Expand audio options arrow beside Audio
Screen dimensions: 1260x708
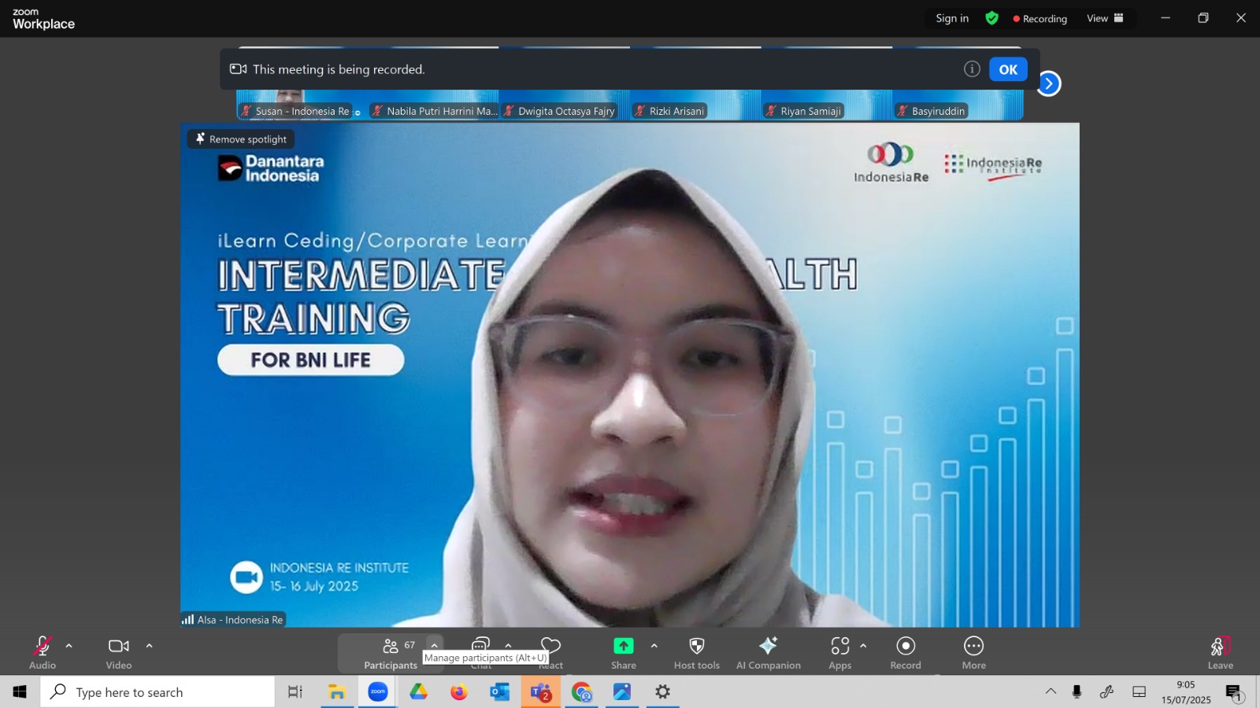coord(69,646)
